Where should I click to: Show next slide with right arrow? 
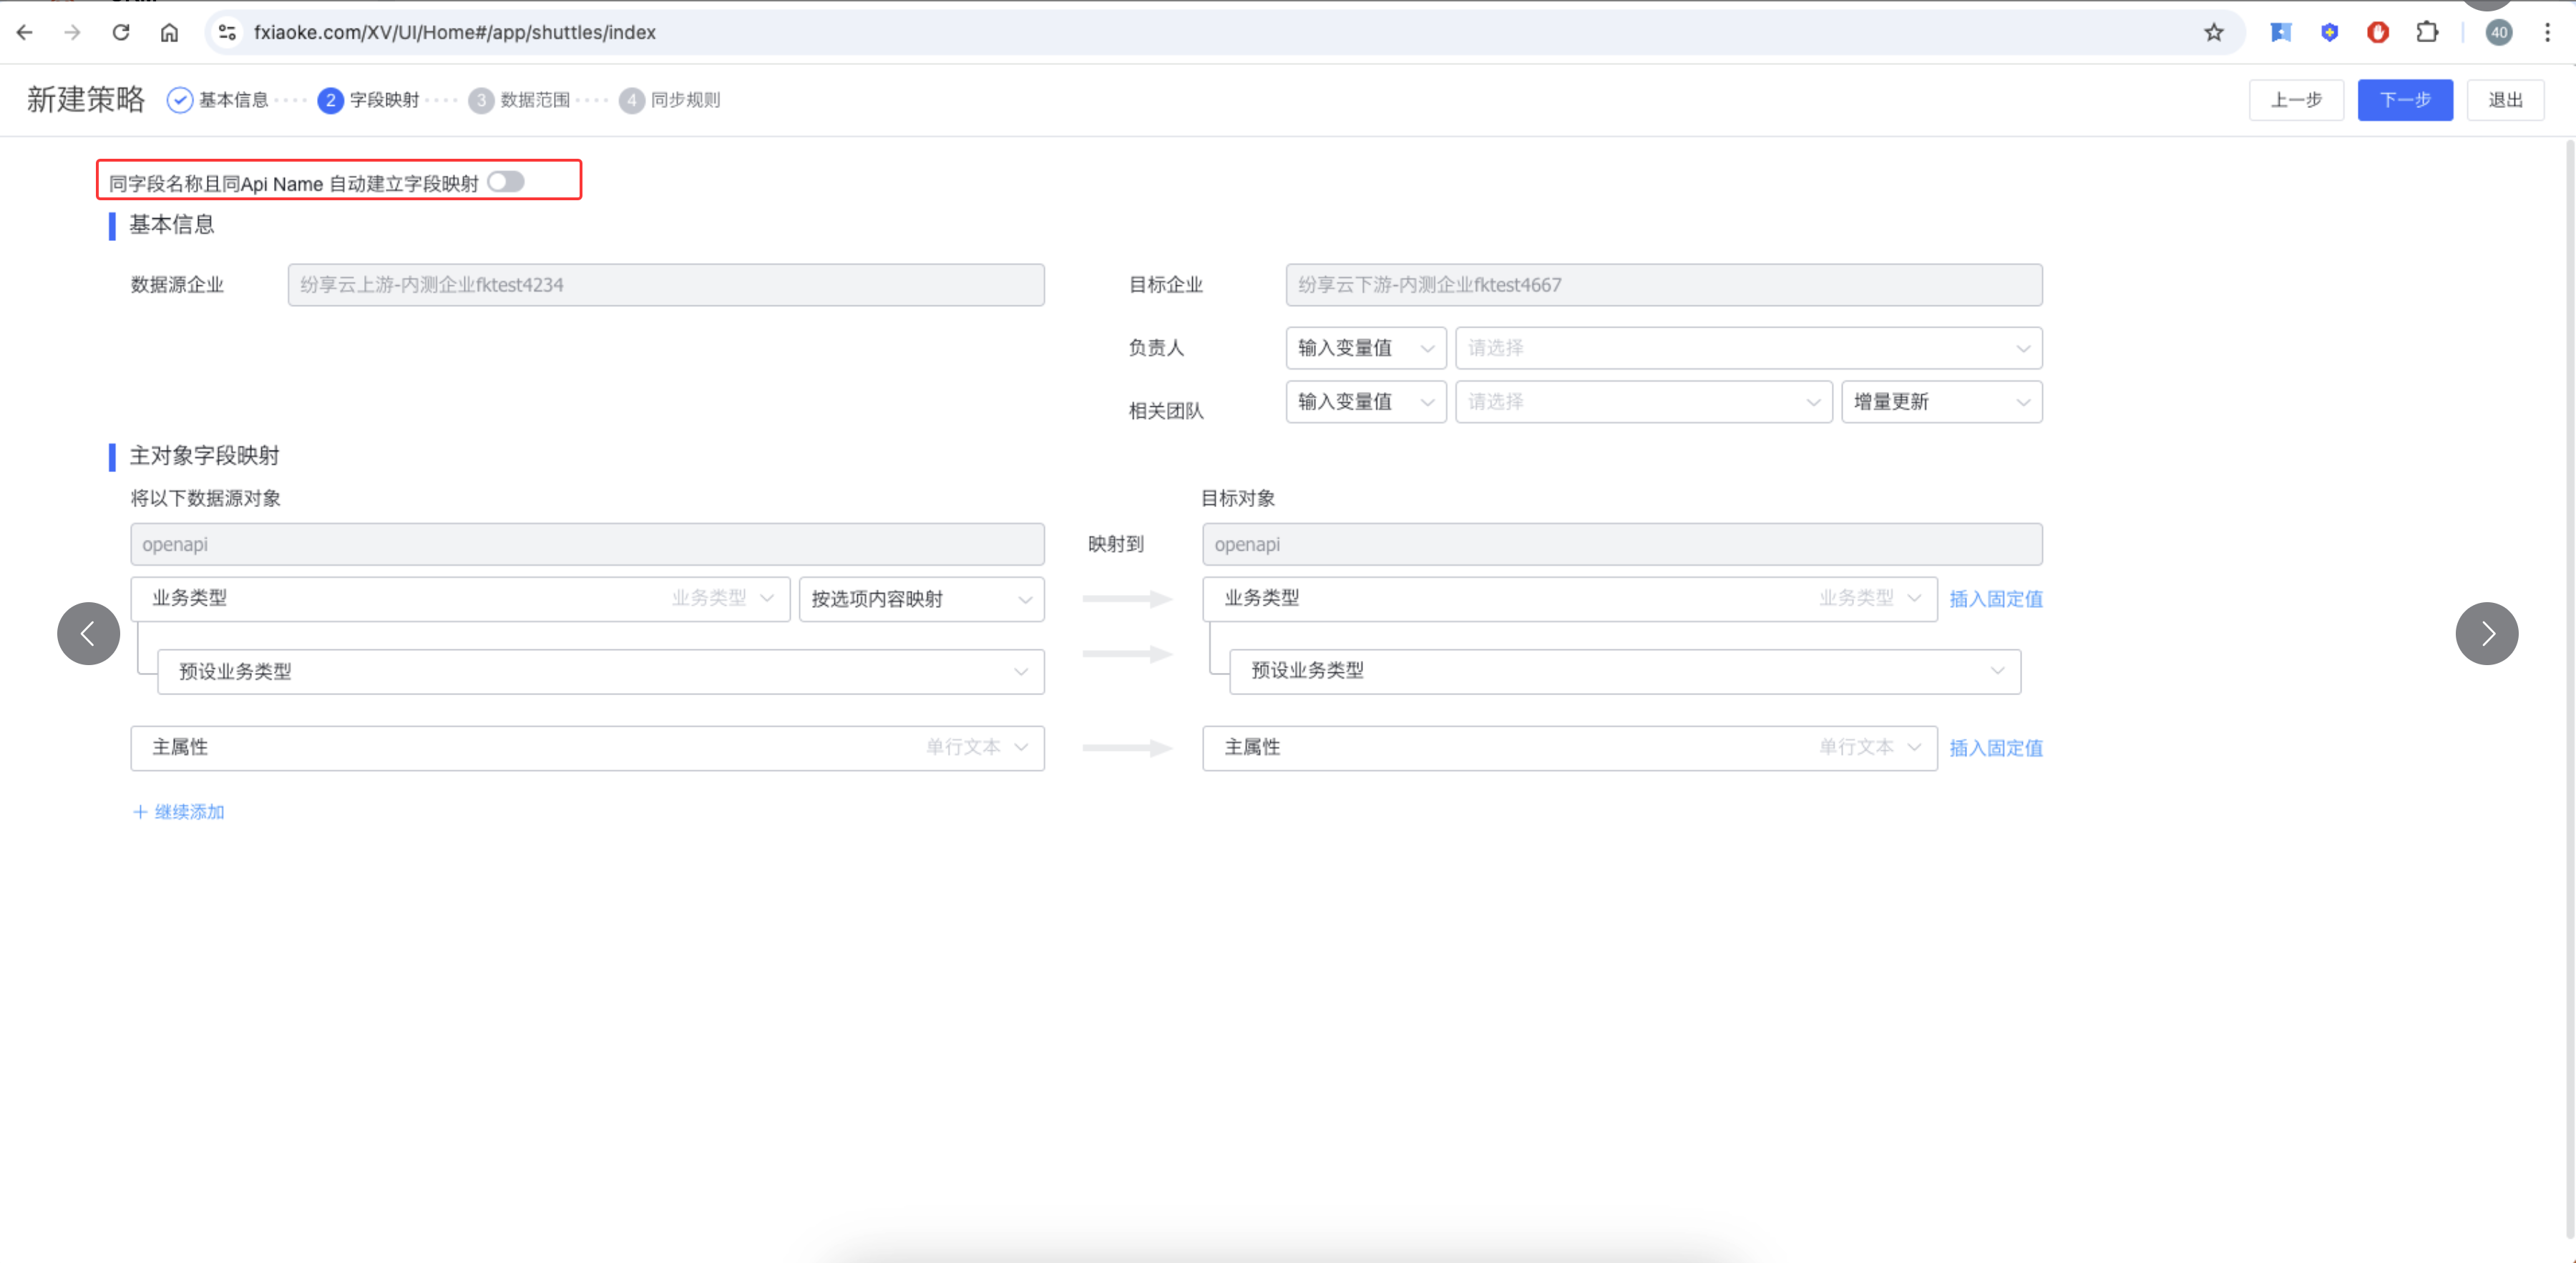tap(2486, 634)
